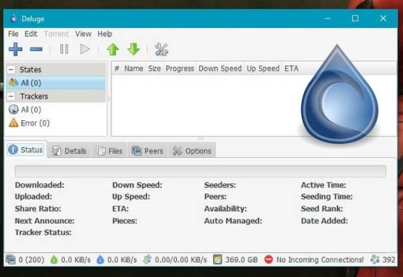Image resolution: width=403 pixels, height=277 pixels.
Task: Open the File menu
Action: click(x=13, y=34)
